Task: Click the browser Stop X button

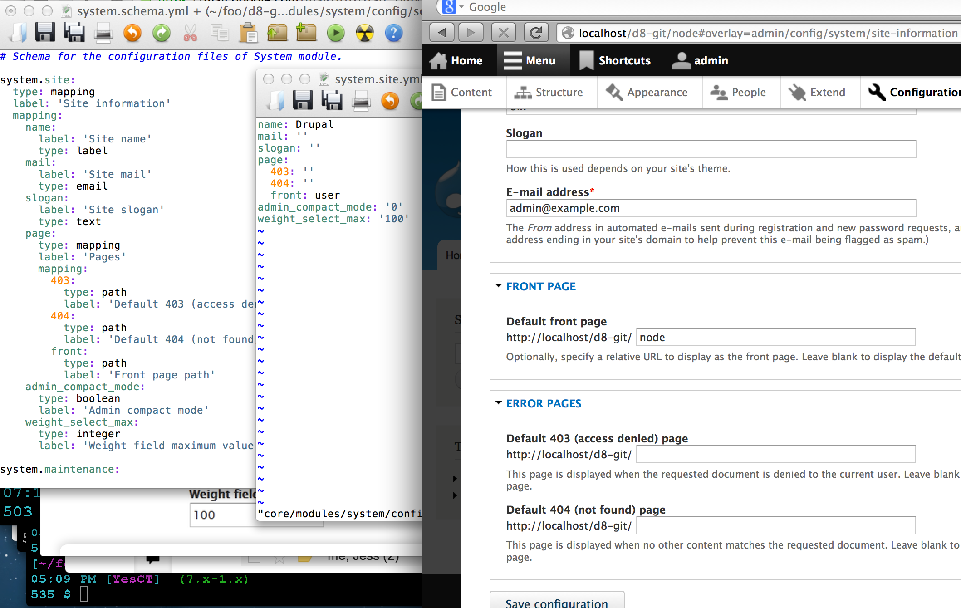Action: [x=504, y=33]
